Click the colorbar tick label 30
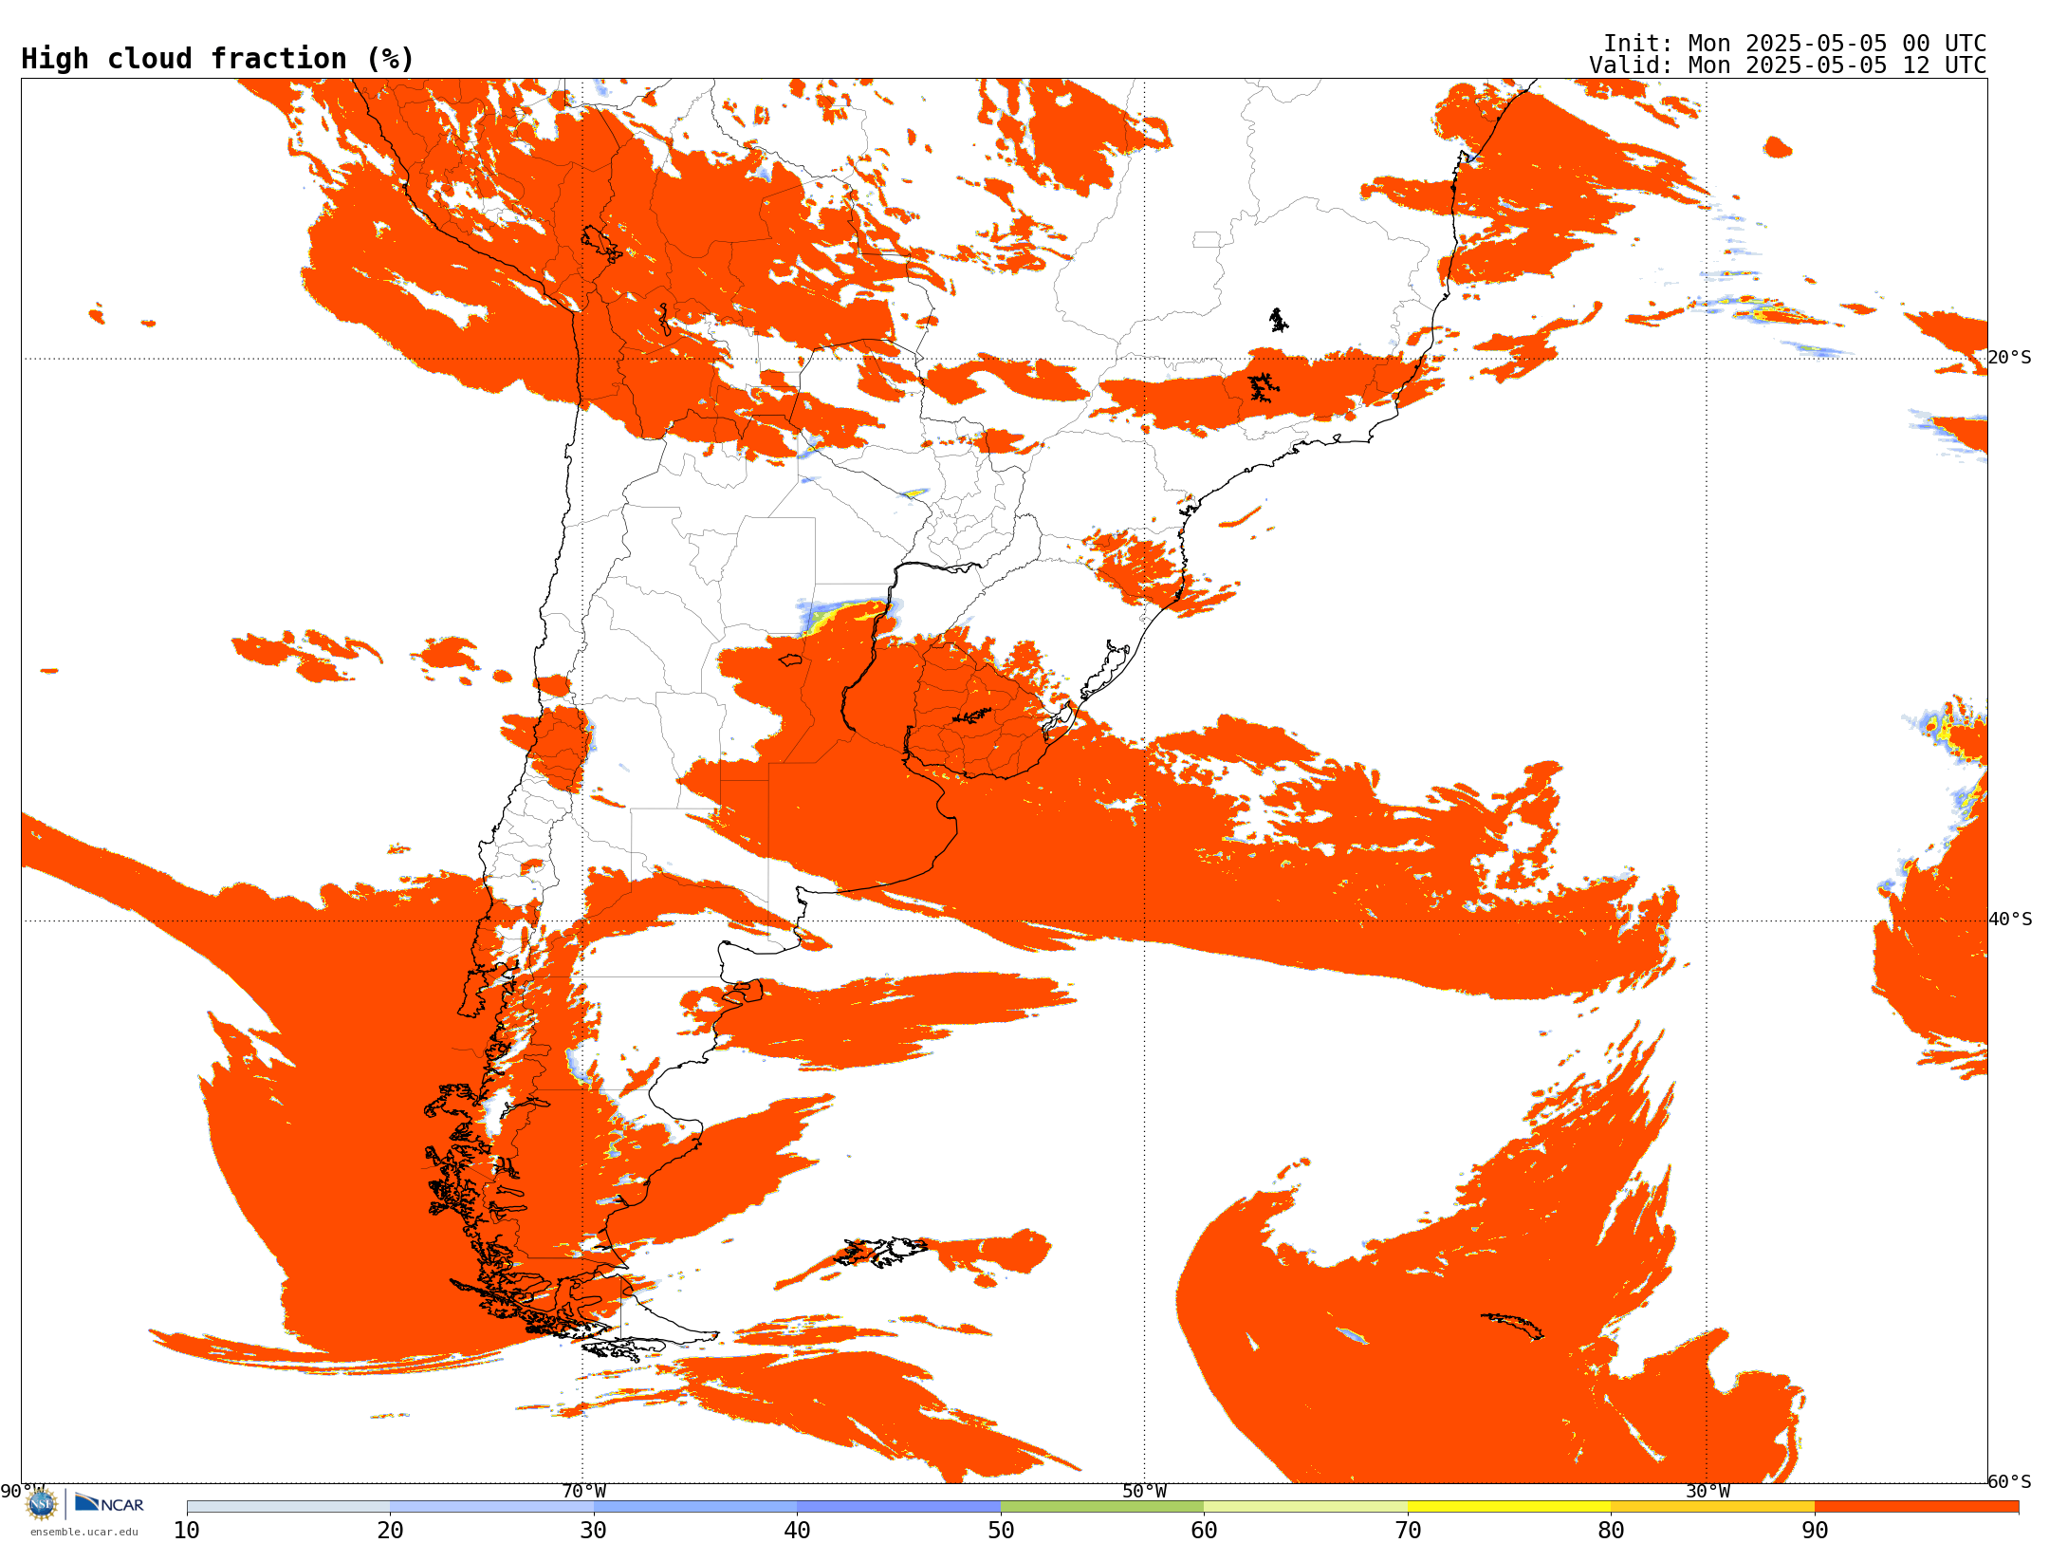This screenshot has height=1543, width=2049. pyautogui.click(x=594, y=1531)
